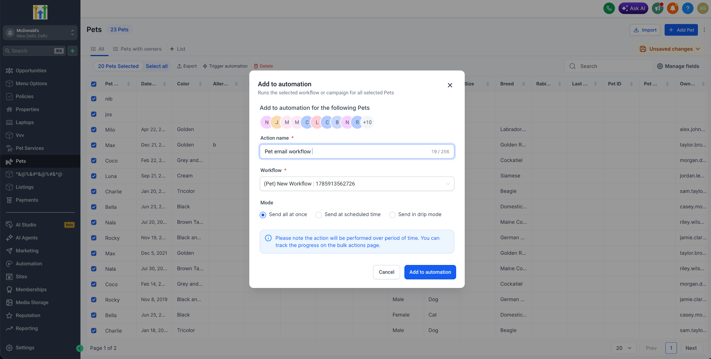Uncheck the checkbox for pet Milo

coord(94,130)
